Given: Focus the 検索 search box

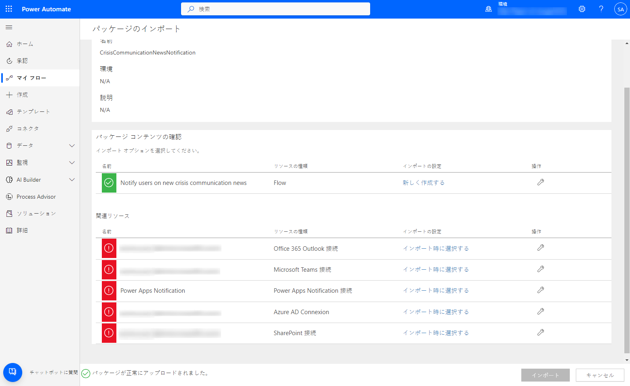Looking at the screenshot, I should click(x=276, y=9).
